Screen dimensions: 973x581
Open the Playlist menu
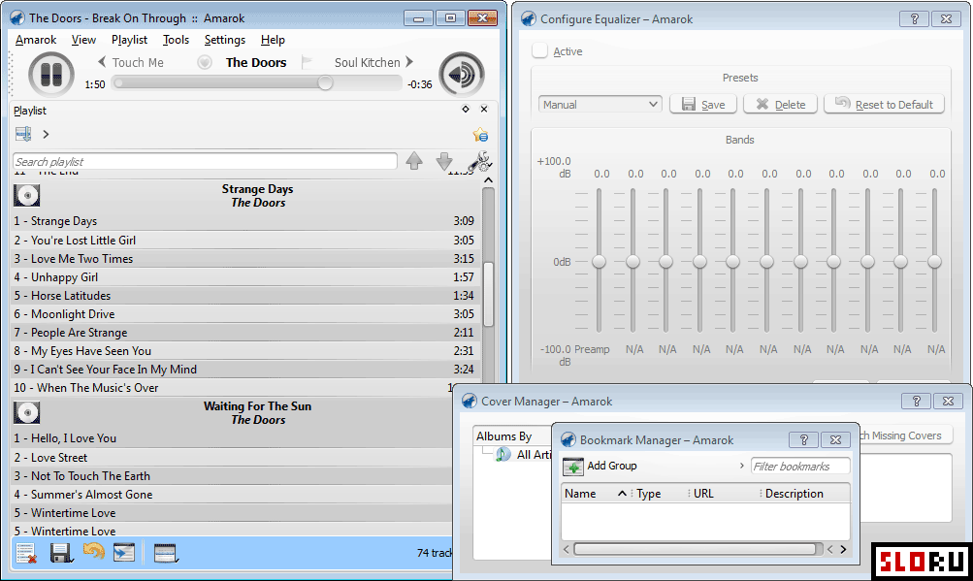pos(129,40)
